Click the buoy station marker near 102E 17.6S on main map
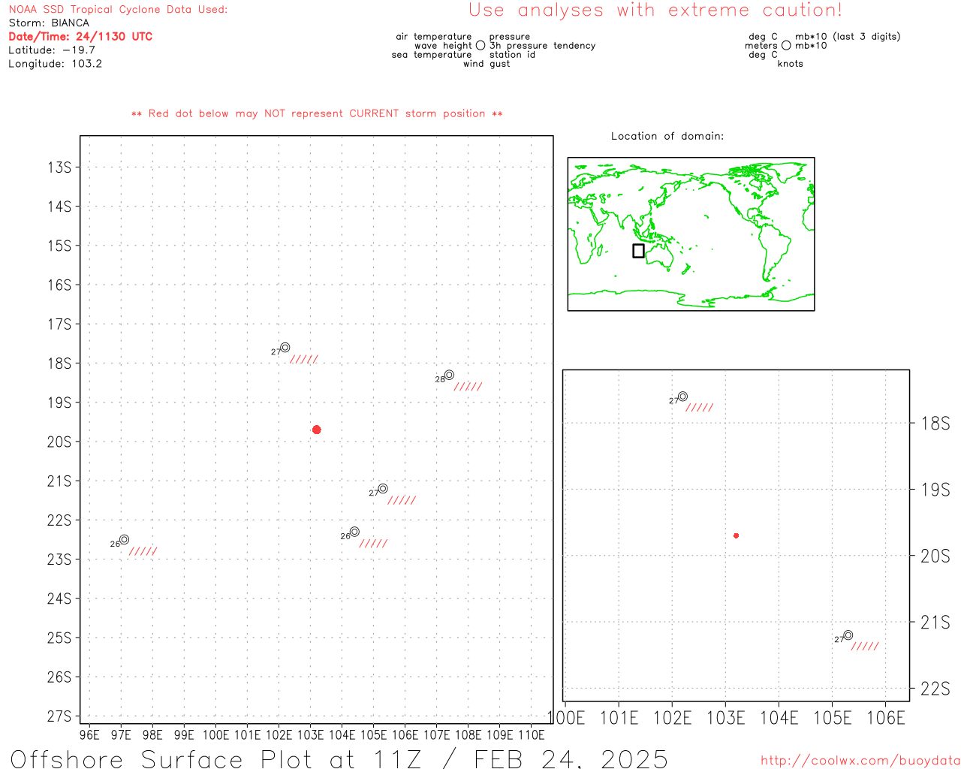 pyautogui.click(x=285, y=348)
